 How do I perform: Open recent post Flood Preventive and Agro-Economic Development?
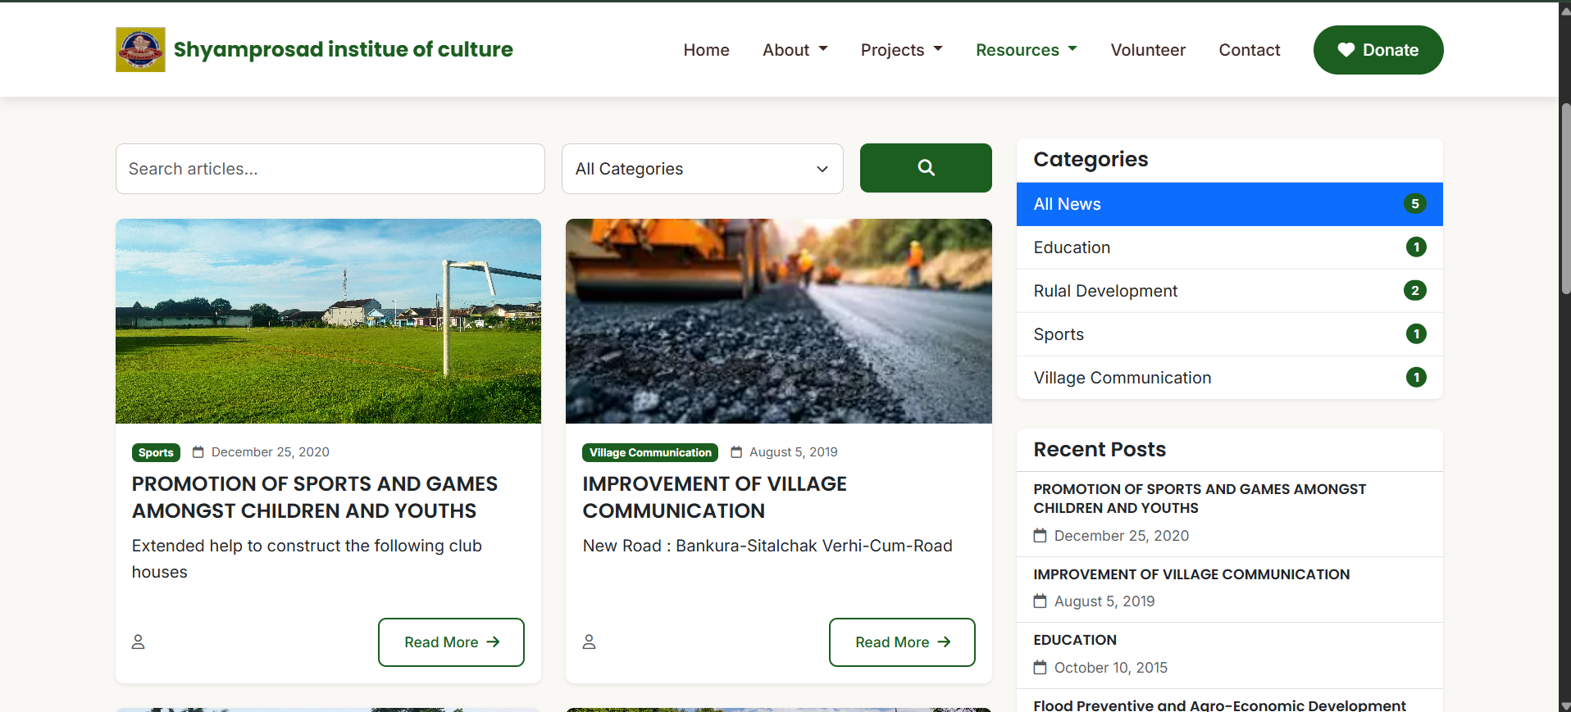[x=1219, y=705]
